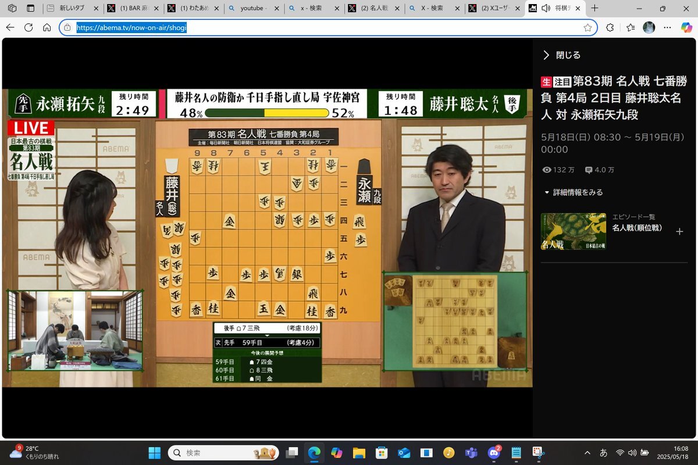The image size is (698, 465).
Task: Add this page to favorites
Action: pos(587,27)
